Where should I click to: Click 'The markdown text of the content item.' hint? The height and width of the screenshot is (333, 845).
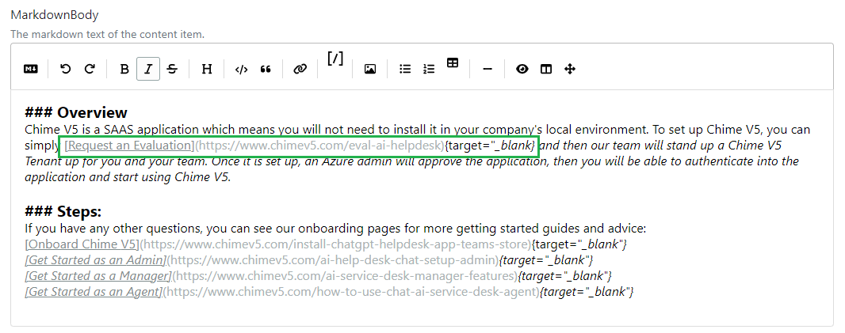pos(107,35)
